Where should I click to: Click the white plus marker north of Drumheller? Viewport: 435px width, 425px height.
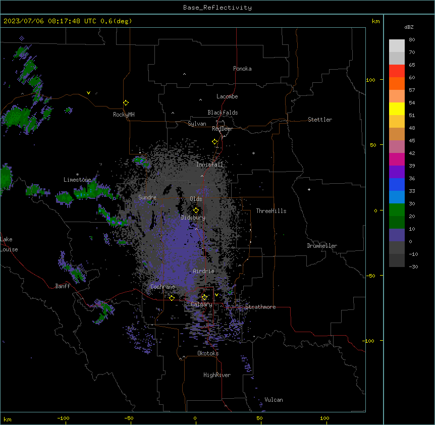(309, 189)
